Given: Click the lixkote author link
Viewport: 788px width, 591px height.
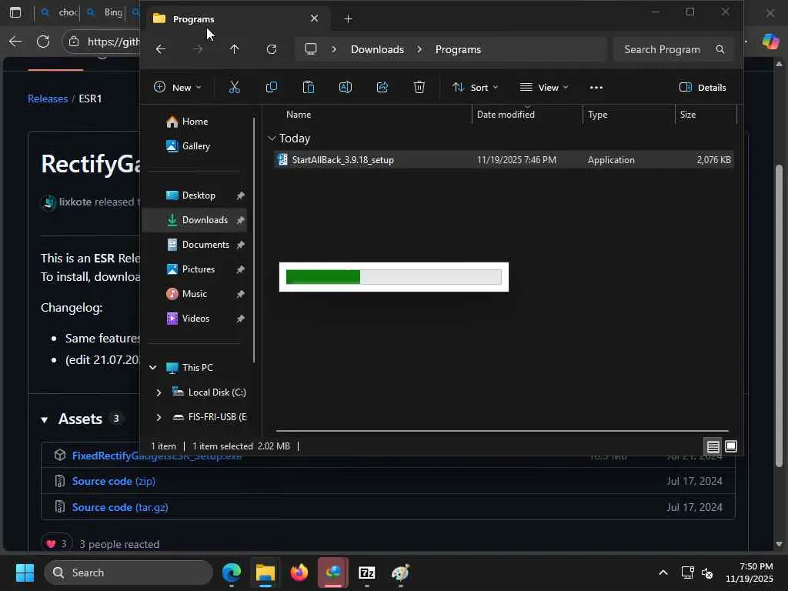Looking at the screenshot, I should [75, 202].
